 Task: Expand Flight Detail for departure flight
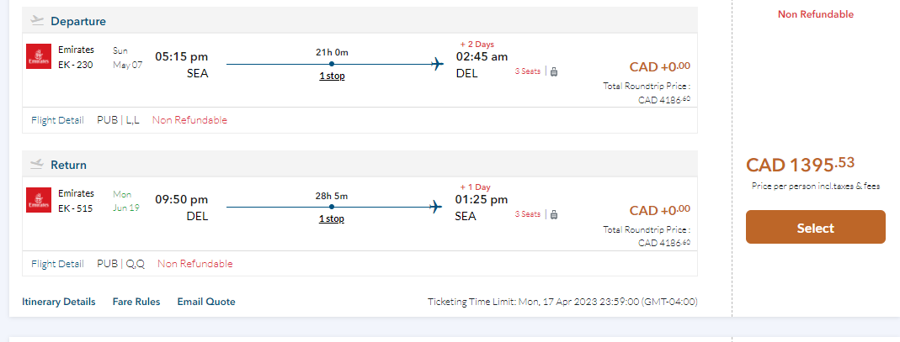click(x=57, y=120)
